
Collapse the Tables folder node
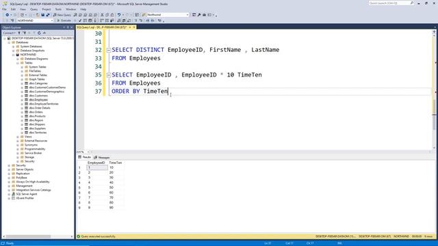coord(18,63)
